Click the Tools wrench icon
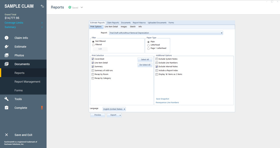 tap(6, 99)
